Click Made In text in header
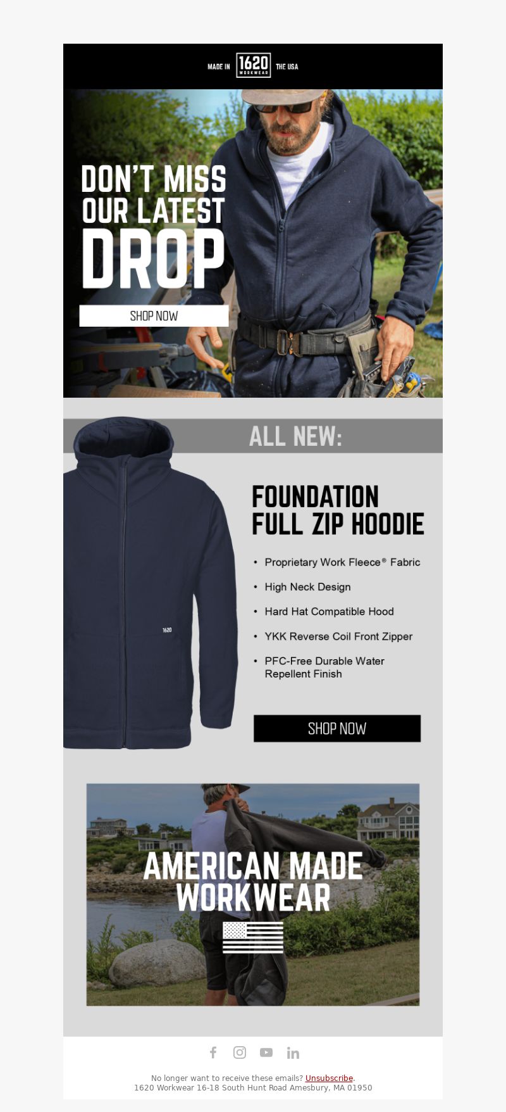The width and height of the screenshot is (506, 1112). (219, 66)
